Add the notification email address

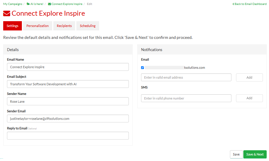tap(249, 77)
